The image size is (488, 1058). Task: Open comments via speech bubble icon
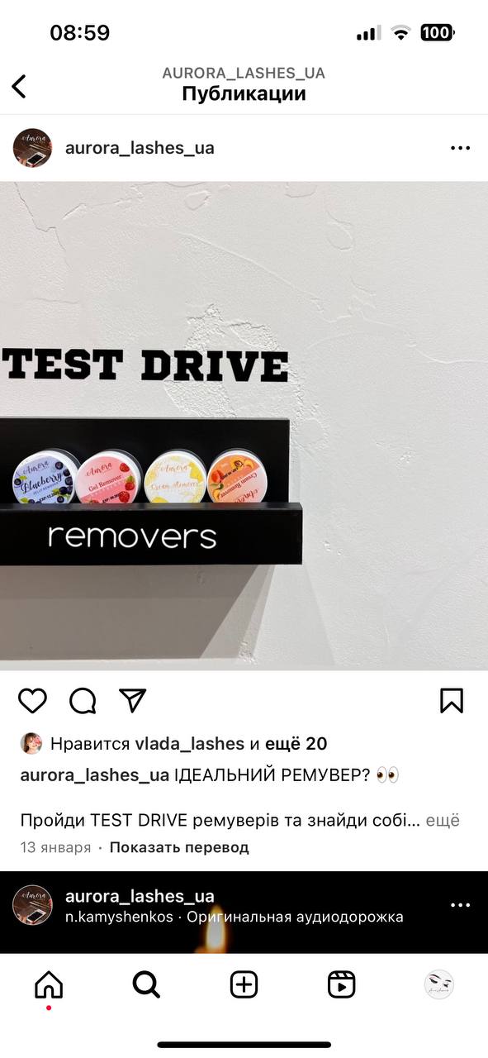point(83,701)
